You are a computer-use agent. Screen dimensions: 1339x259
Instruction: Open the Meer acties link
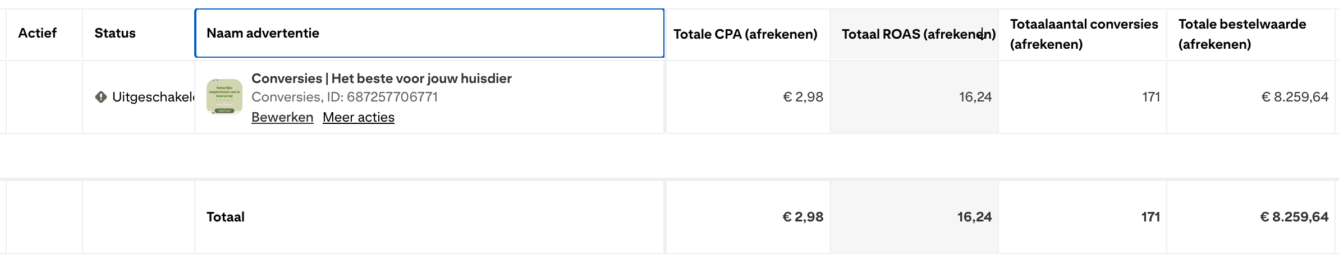click(359, 117)
